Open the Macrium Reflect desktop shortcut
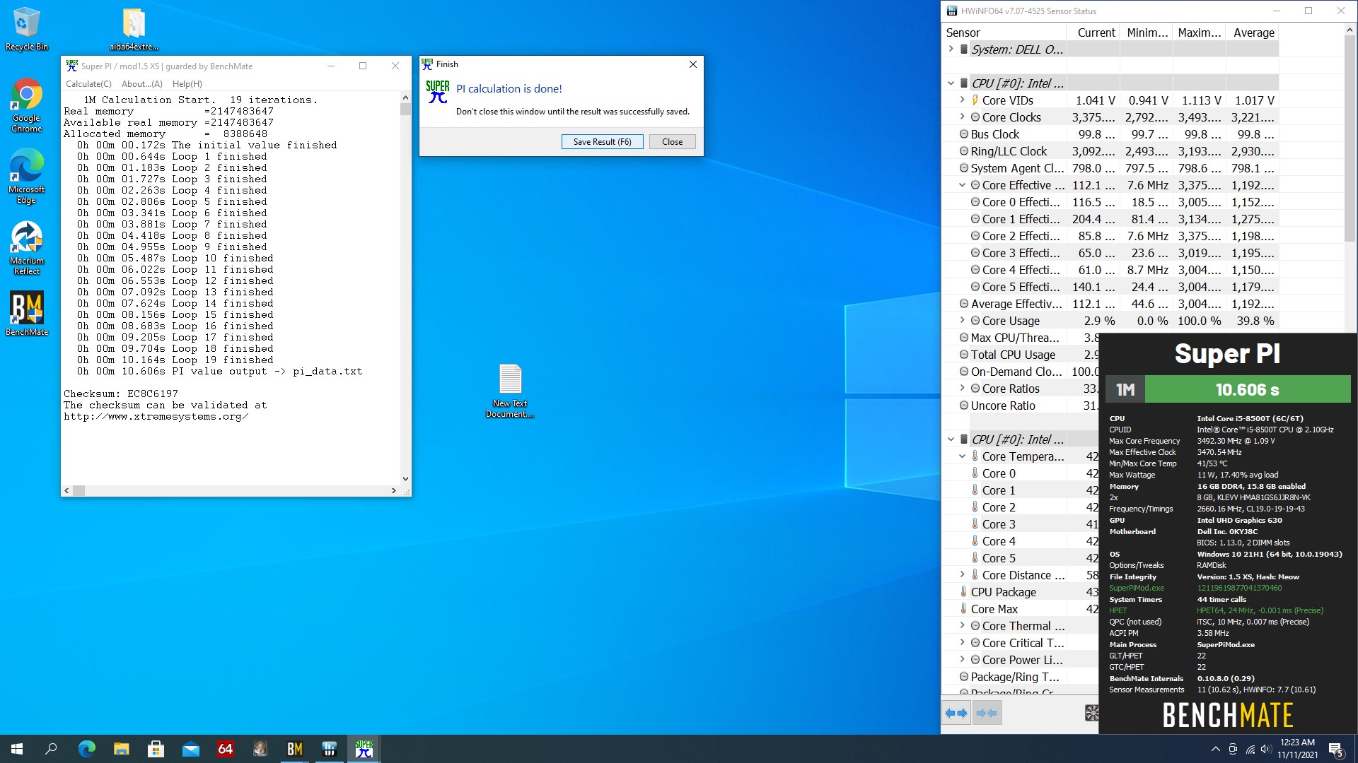The width and height of the screenshot is (1358, 763). (x=27, y=248)
